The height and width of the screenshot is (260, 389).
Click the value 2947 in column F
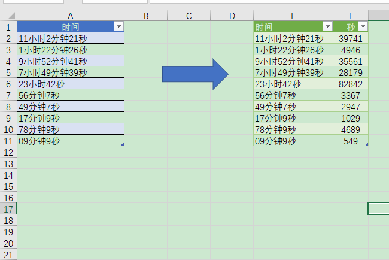click(351, 107)
